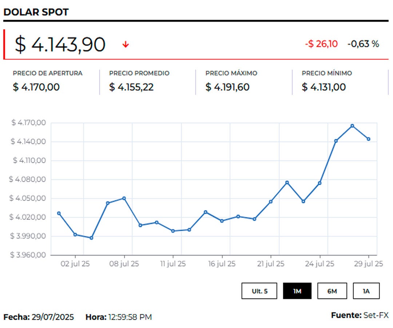Viewport: 393px width, 328px height.
Task: Click the data point above 11 jul 25
Action: 173,231
